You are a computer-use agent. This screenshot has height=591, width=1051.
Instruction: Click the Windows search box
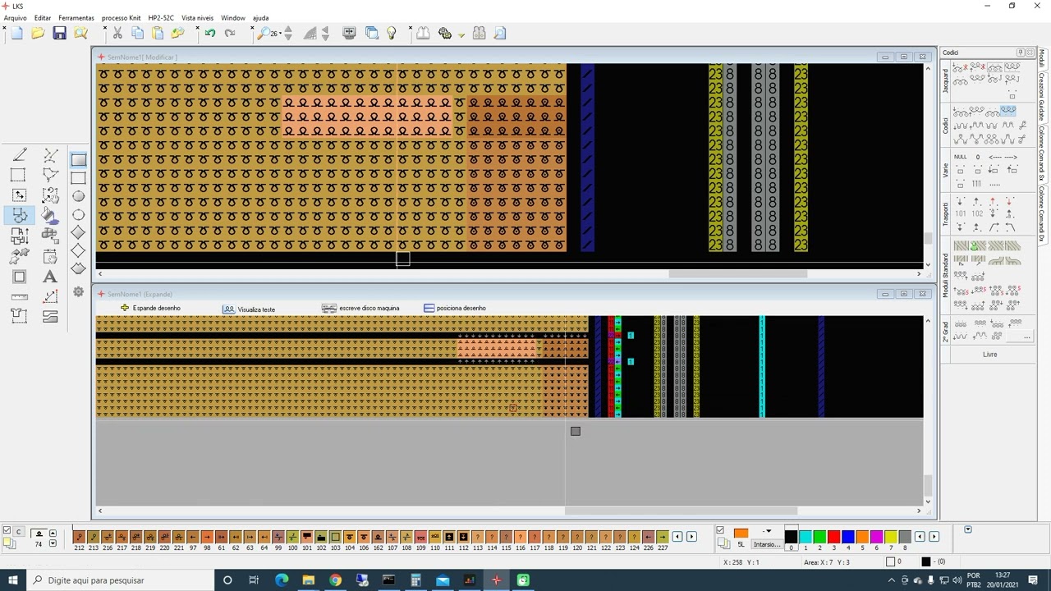coord(119,580)
